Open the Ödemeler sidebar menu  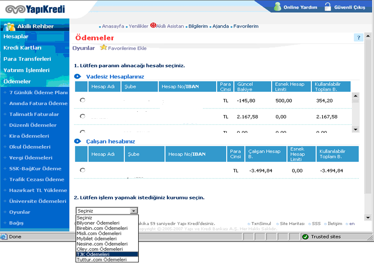pos(17,81)
